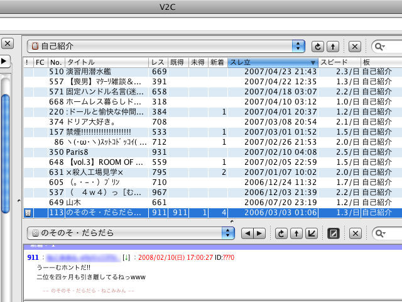Go to previous thread with left arrow
The height and width of the screenshot is (302, 402).
pyautogui.click(x=247, y=233)
